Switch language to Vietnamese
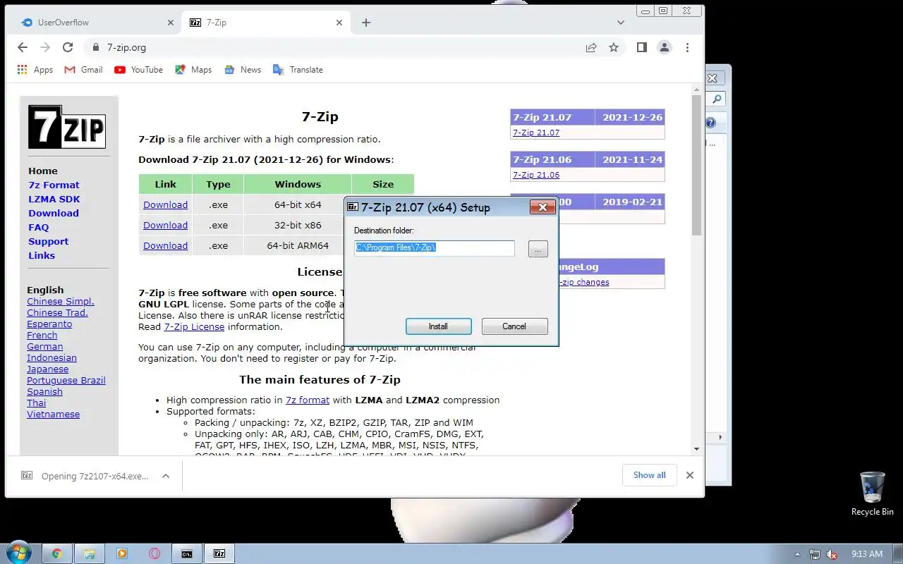Screen dimensions: 903x564 click(54, 414)
